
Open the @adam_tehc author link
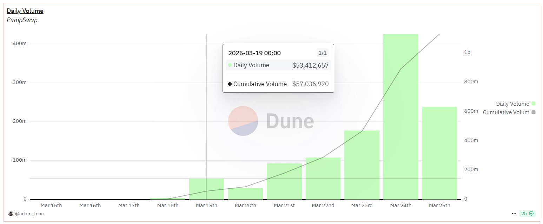point(29,213)
